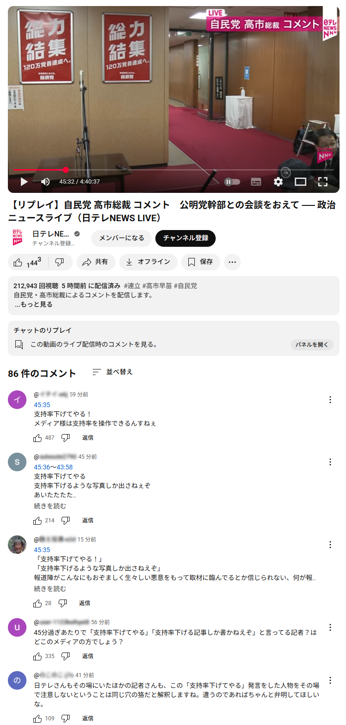Switch to theater mode
The height and width of the screenshot is (725, 346).
point(301,182)
